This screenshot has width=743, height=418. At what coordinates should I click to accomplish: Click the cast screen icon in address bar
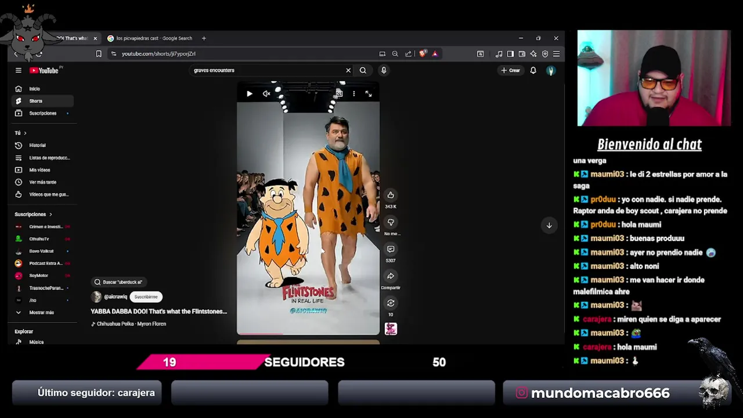[x=382, y=54]
